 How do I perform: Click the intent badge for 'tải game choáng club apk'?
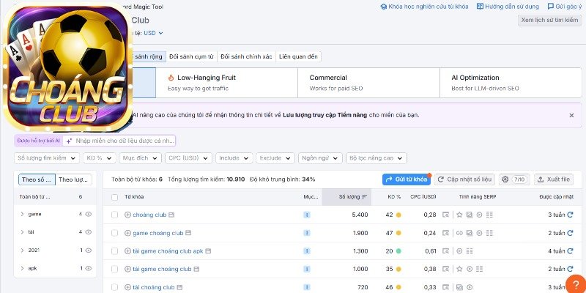[x=307, y=251]
